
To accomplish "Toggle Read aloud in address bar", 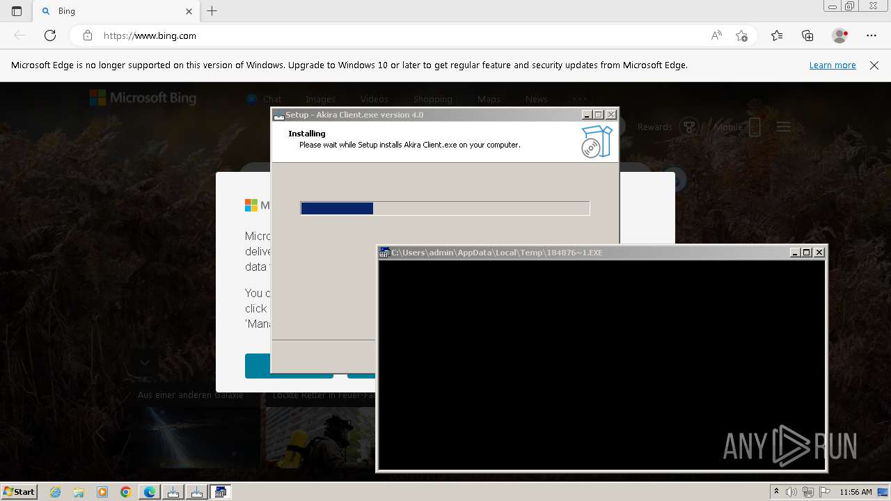I will tap(716, 35).
